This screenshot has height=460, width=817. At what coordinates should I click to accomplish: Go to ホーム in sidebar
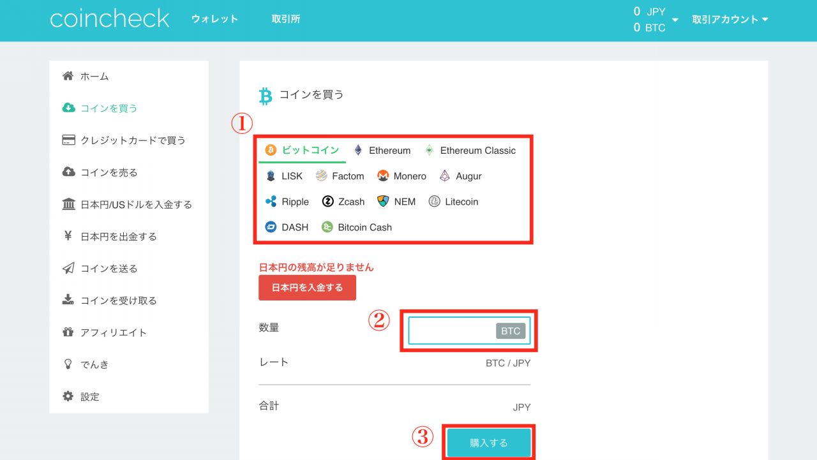(94, 77)
